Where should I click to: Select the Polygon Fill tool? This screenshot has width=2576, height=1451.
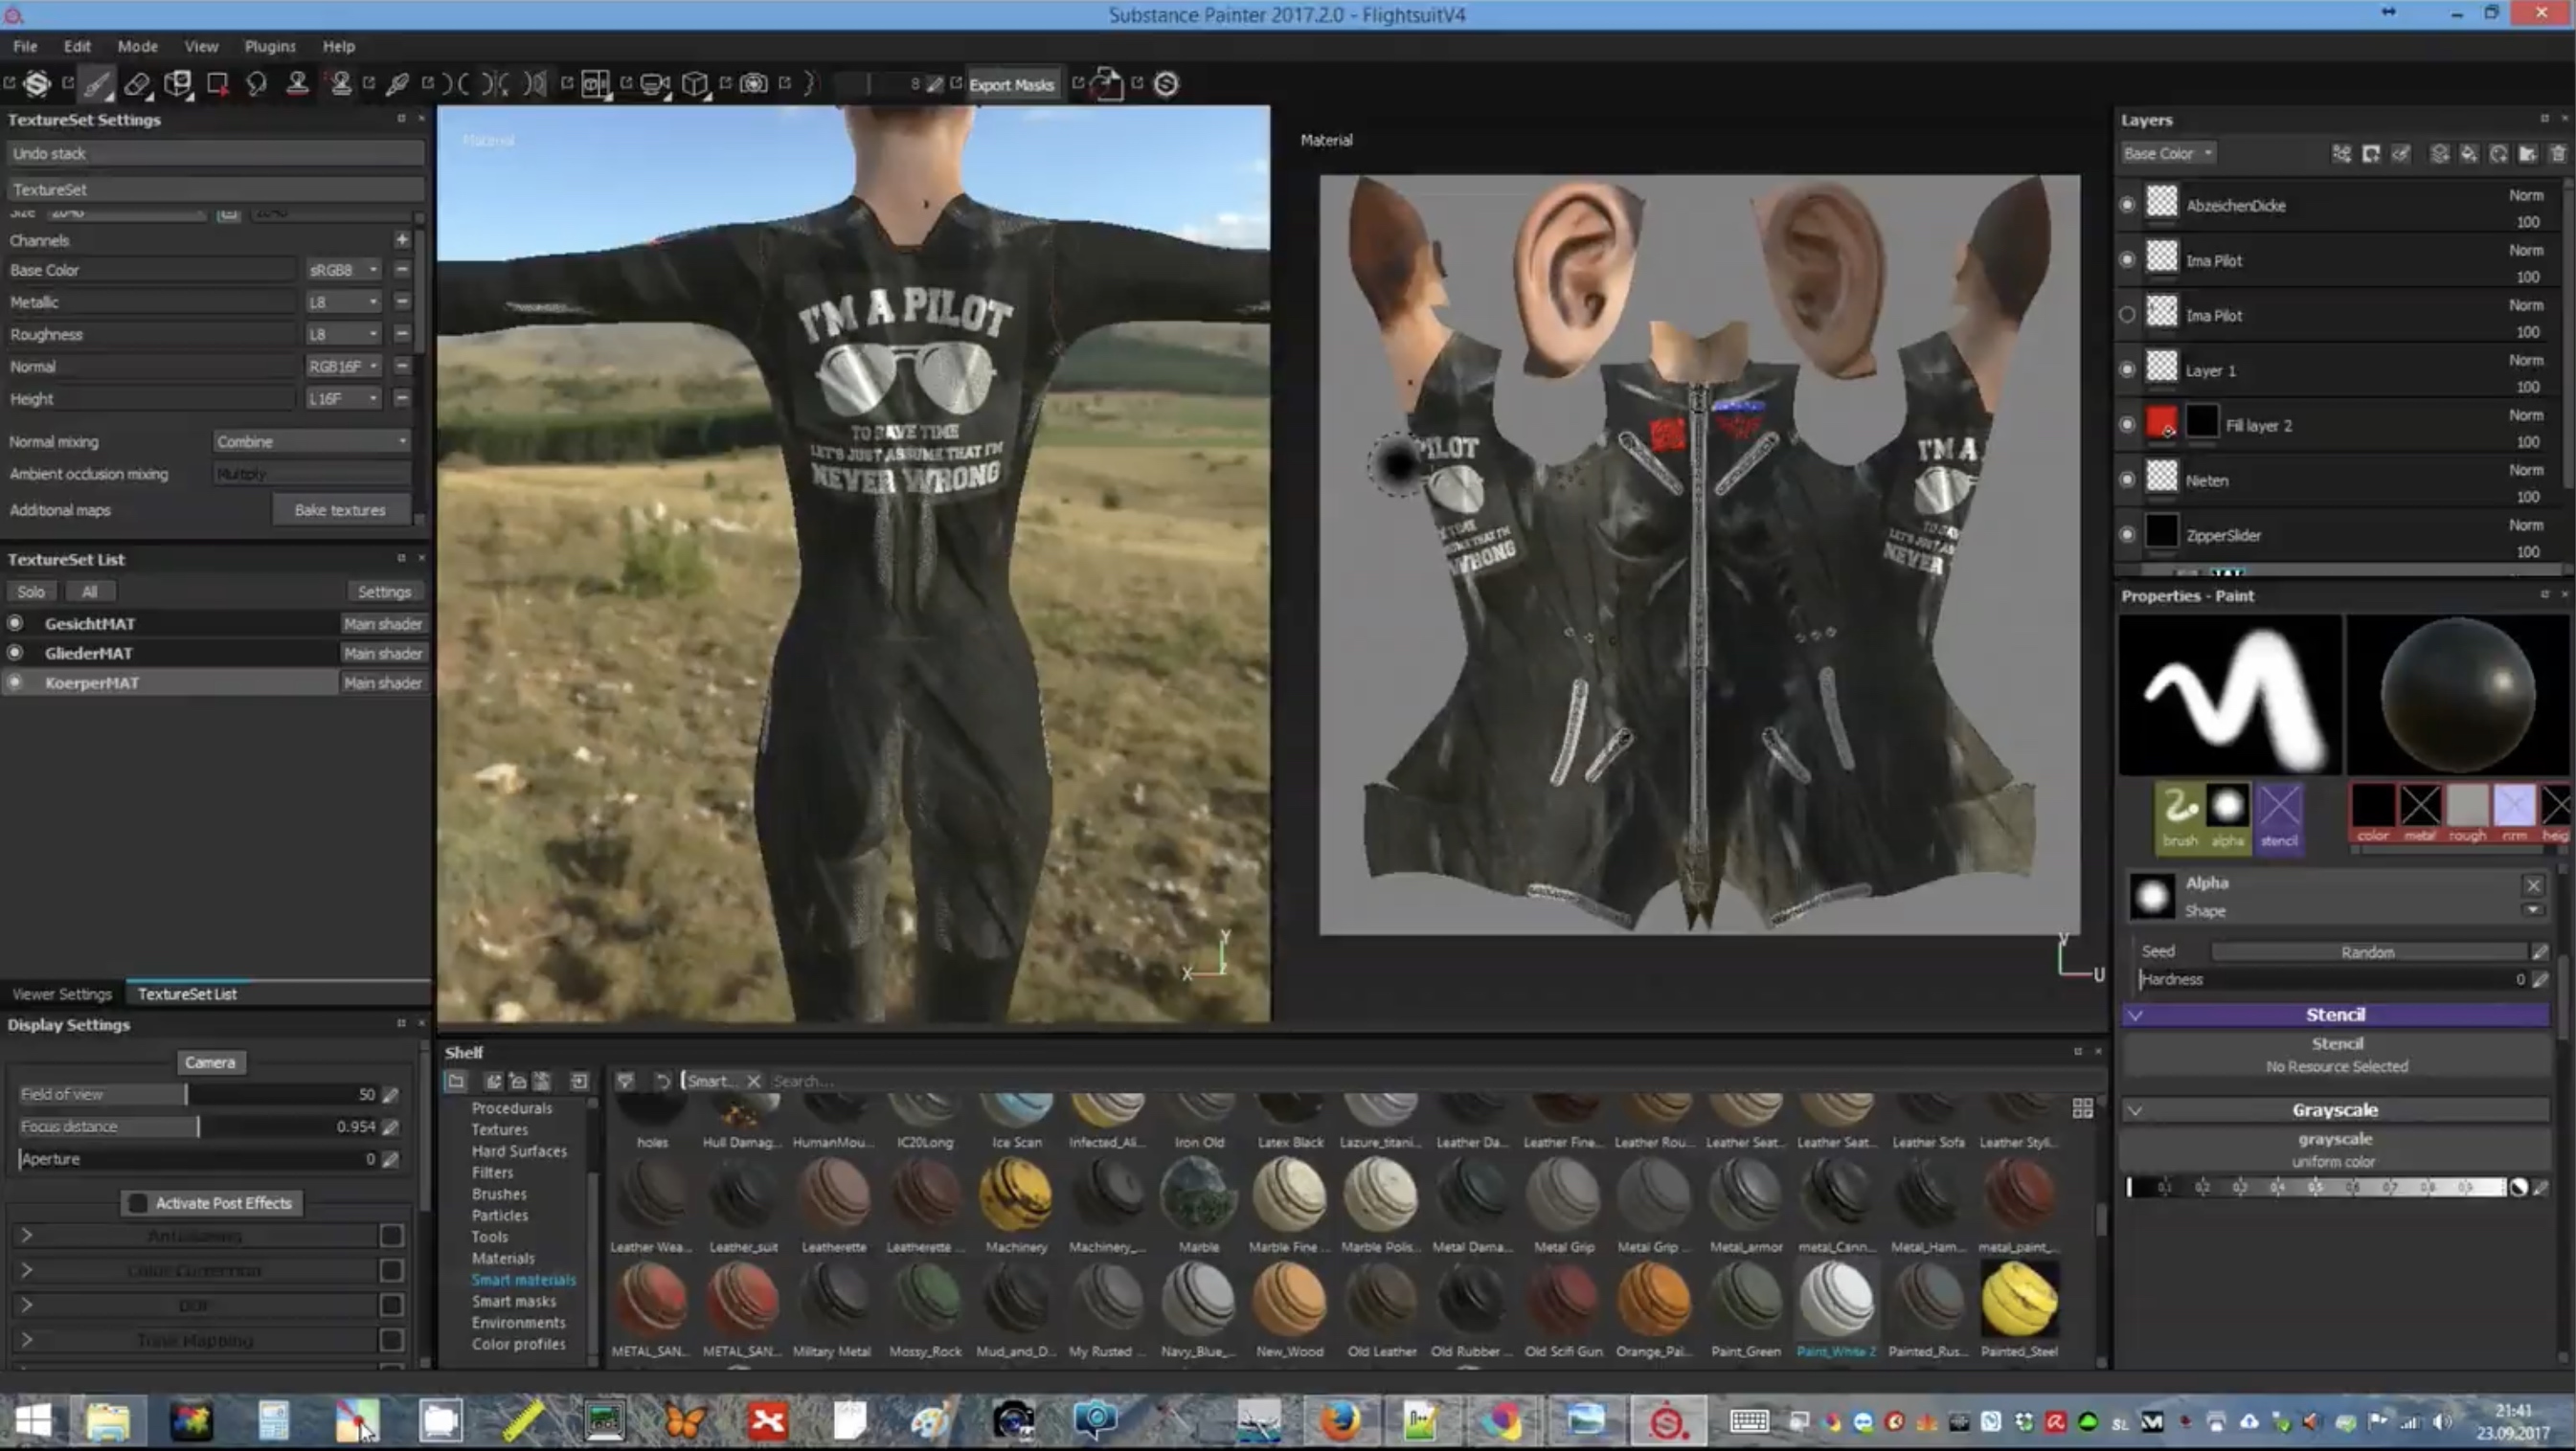[218, 84]
